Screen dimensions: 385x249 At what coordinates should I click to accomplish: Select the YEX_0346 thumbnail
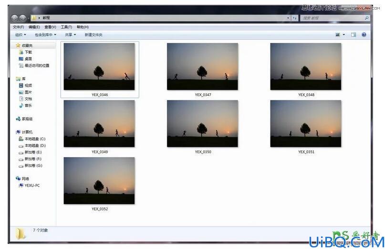point(99,67)
